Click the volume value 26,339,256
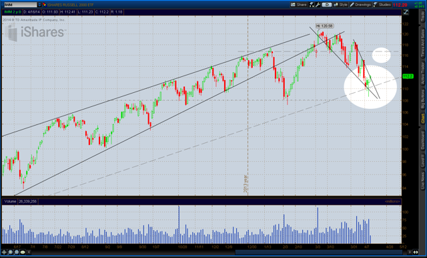427x258 pixels. 27,201
